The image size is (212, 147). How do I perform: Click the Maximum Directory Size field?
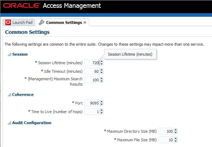coord(166,131)
